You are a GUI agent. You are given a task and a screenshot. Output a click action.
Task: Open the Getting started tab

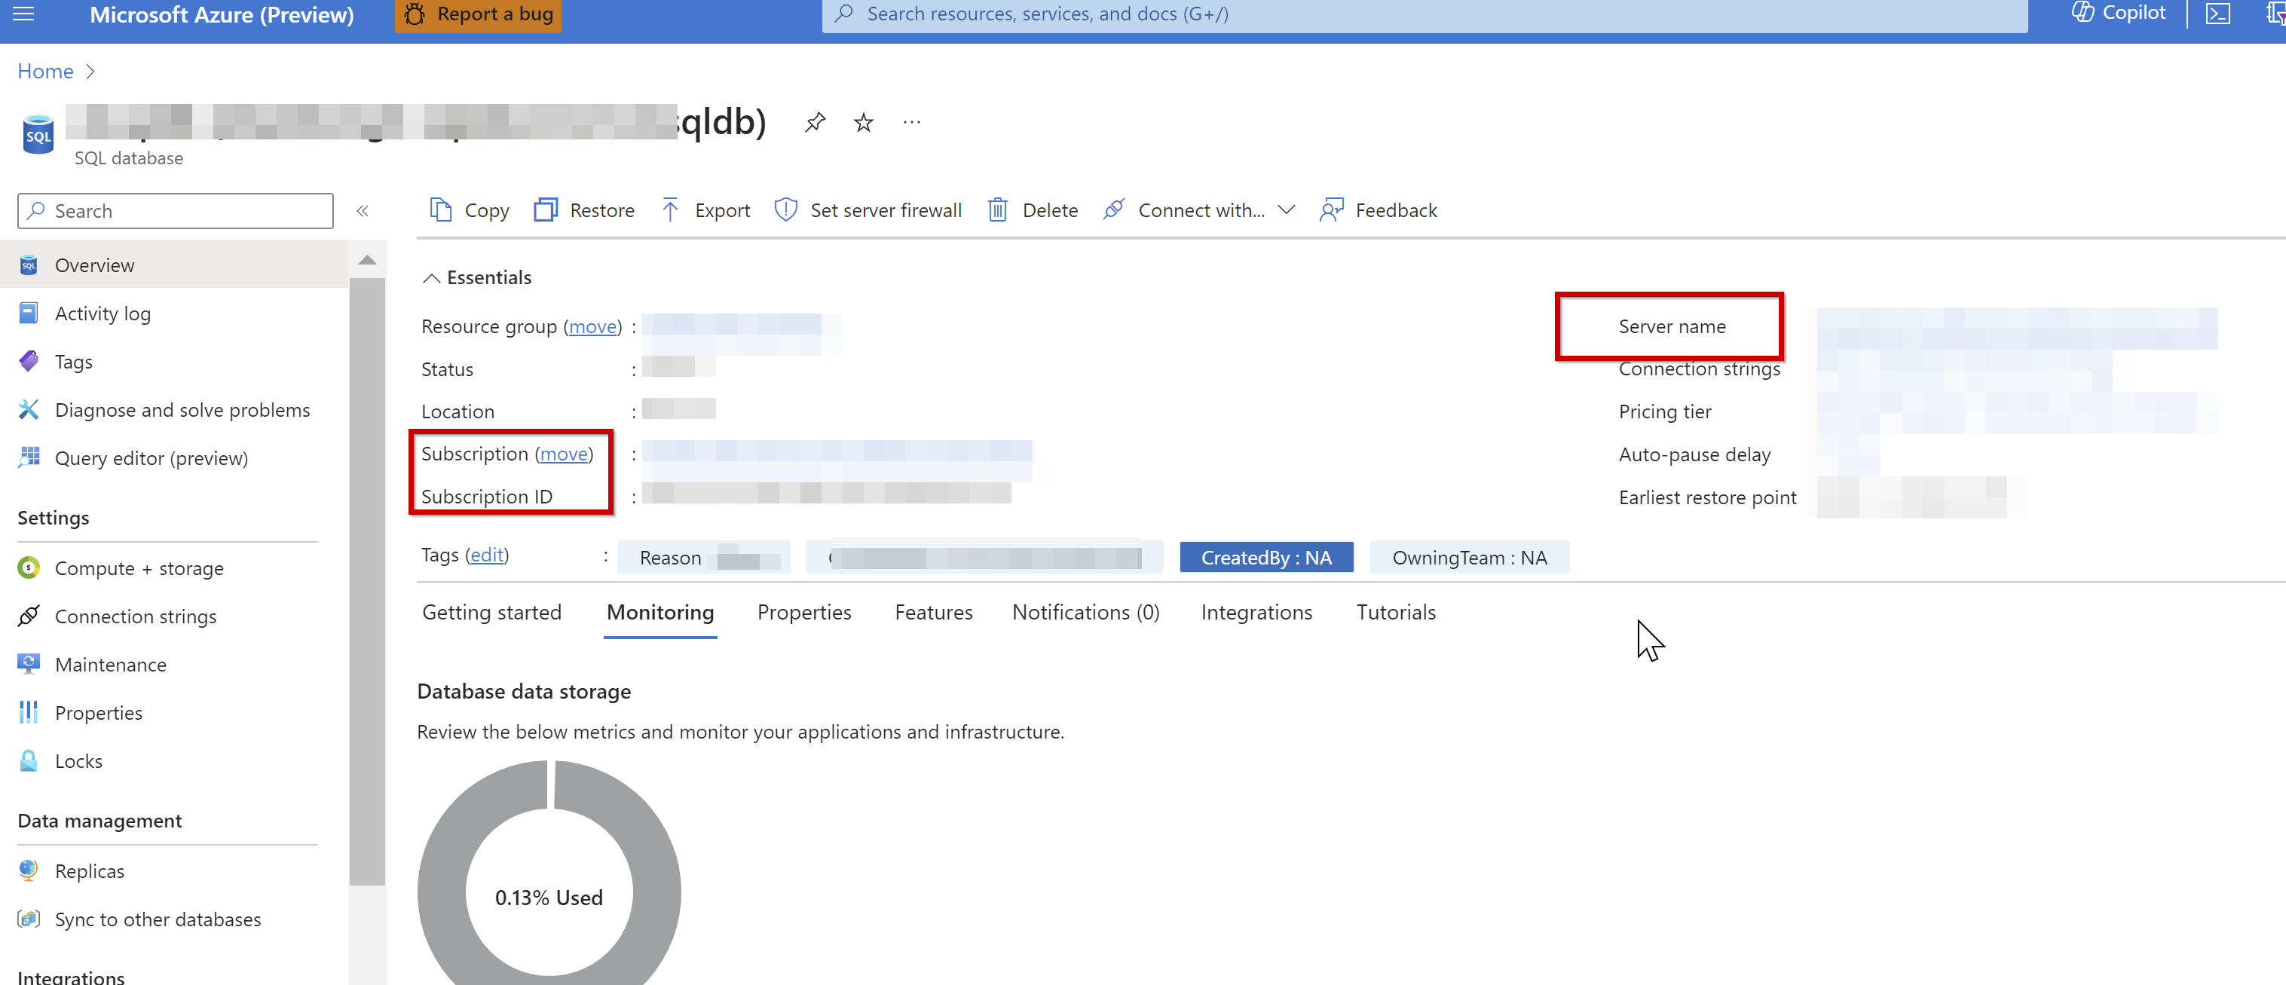(491, 611)
